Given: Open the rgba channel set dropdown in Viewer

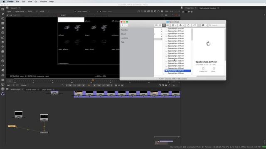Looking at the screenshot, I should (x=10, y=11).
